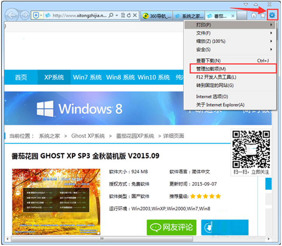The width and height of the screenshot is (282, 246).
Task: Go to the browser Home icon
Action: coord(254,15)
